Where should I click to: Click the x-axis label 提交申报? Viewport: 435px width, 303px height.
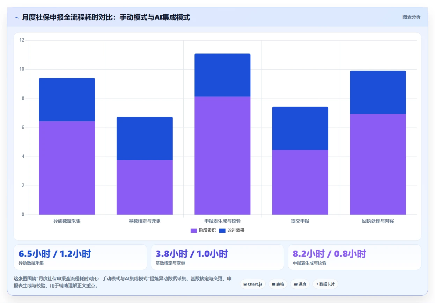click(x=300, y=221)
